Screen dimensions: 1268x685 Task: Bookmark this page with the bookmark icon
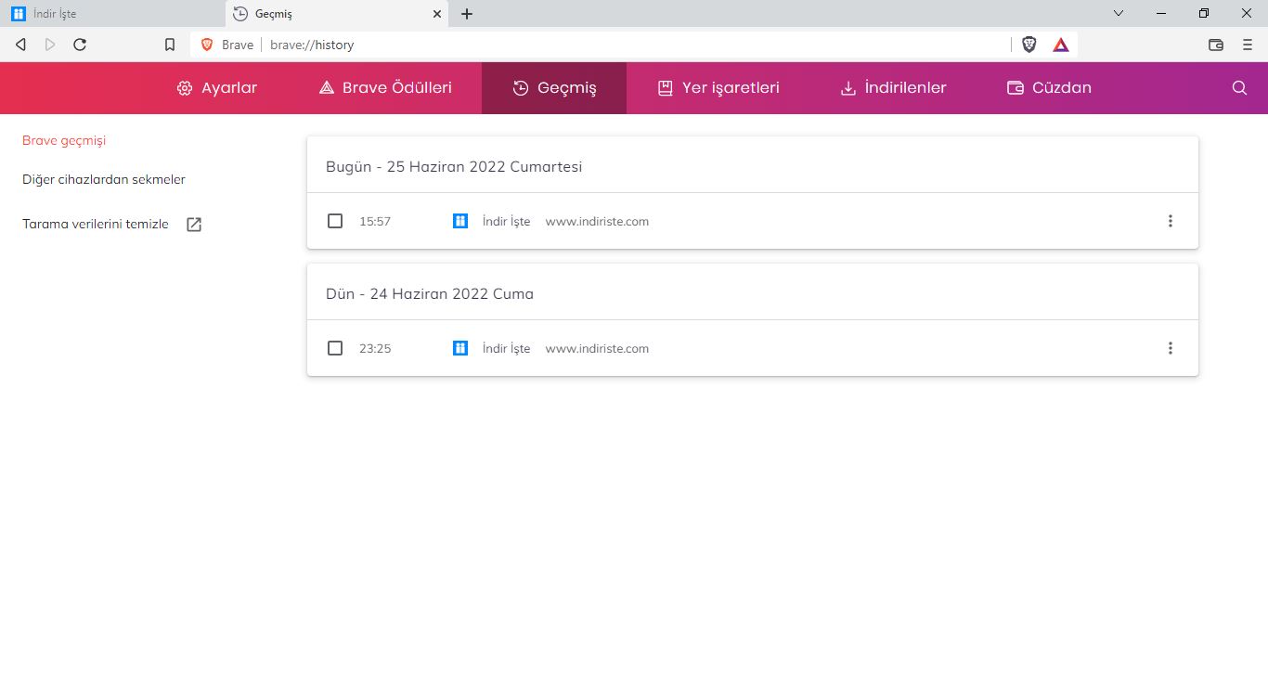coord(170,45)
